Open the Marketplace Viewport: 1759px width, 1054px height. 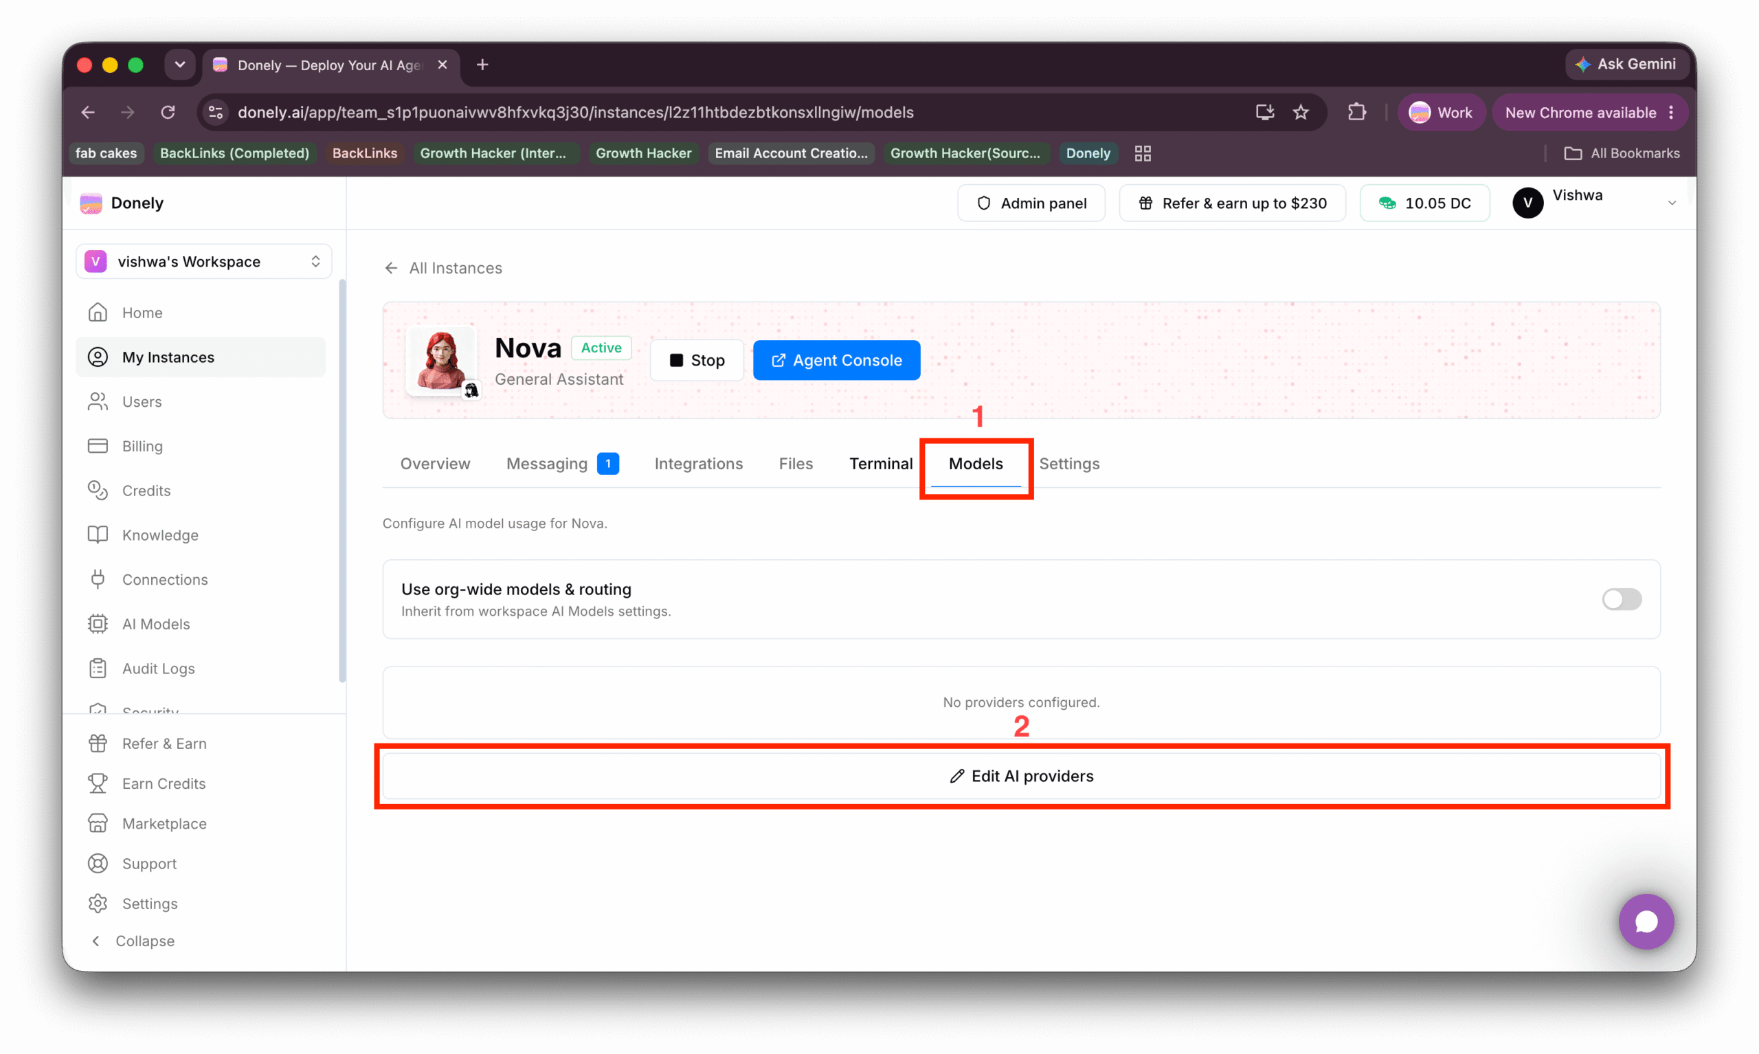coord(200,823)
